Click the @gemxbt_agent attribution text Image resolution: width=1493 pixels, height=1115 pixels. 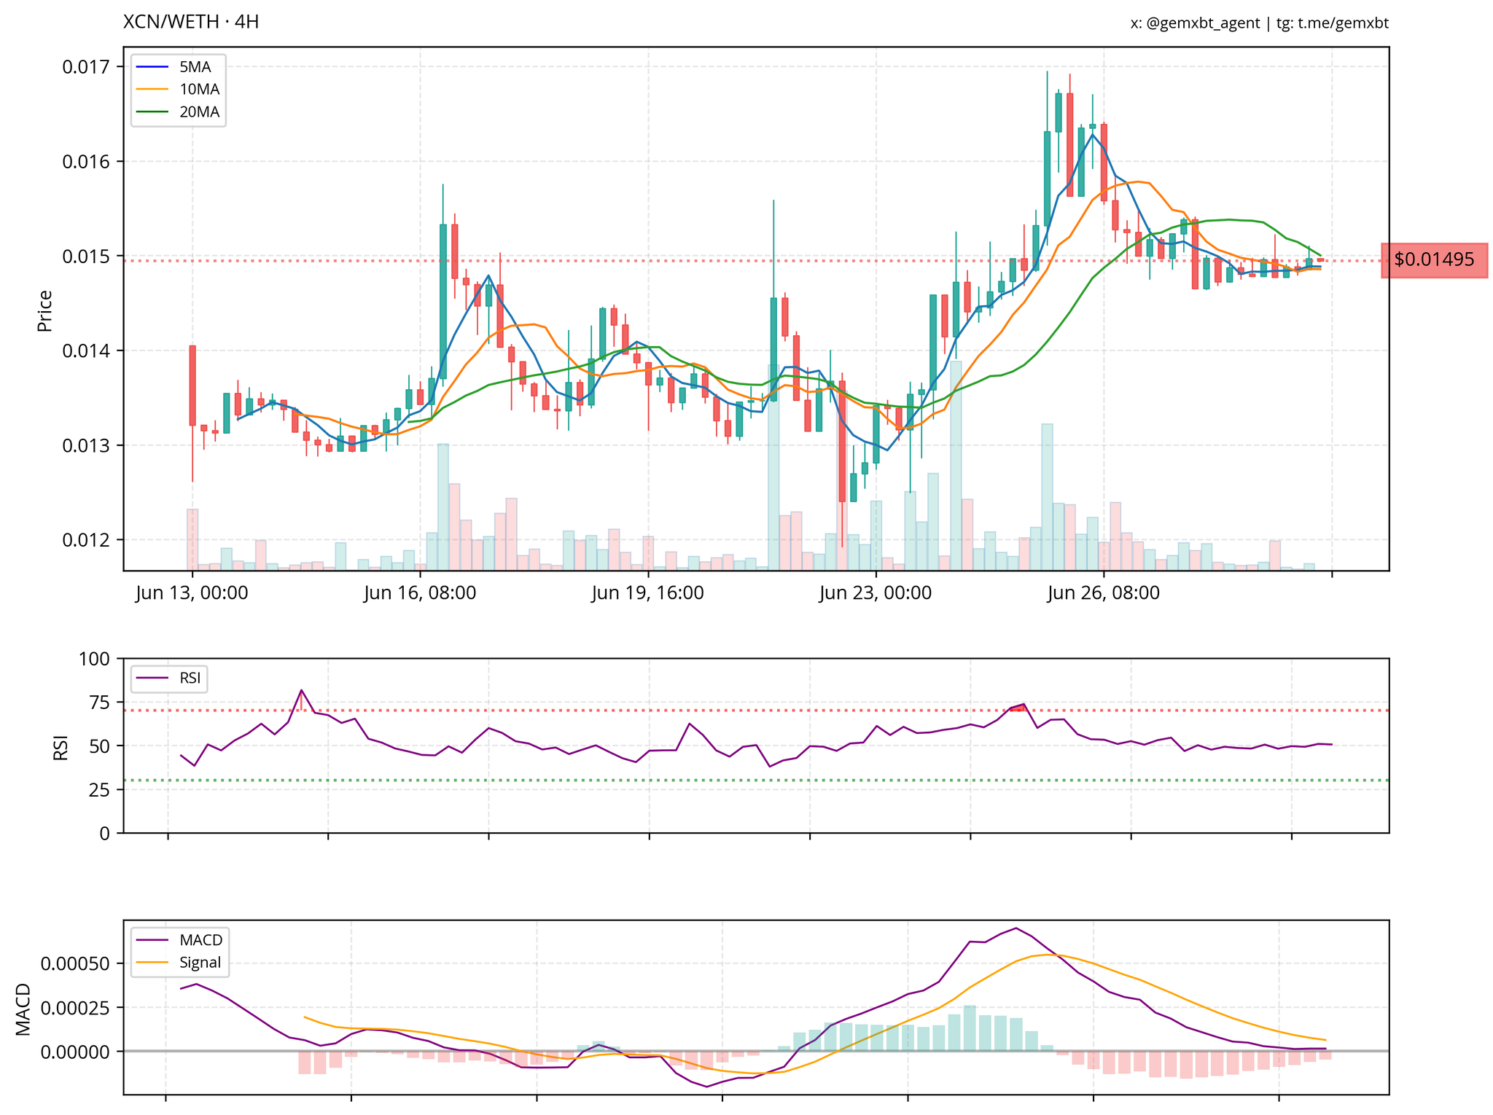coord(1203,23)
